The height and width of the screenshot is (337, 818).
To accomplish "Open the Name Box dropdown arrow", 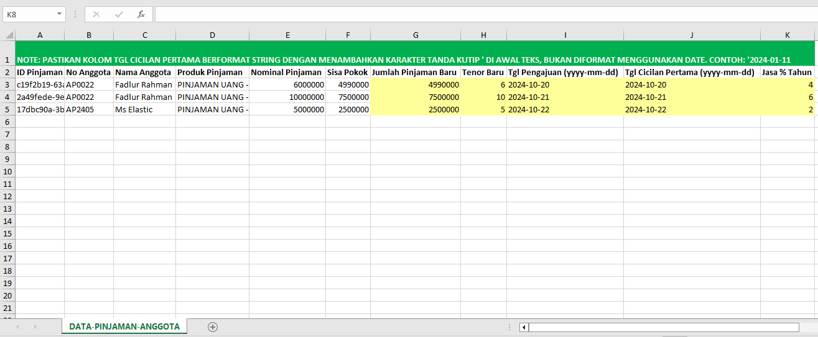I will (x=59, y=14).
